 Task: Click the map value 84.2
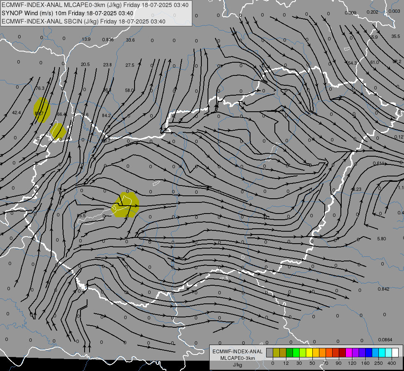click(106, 115)
